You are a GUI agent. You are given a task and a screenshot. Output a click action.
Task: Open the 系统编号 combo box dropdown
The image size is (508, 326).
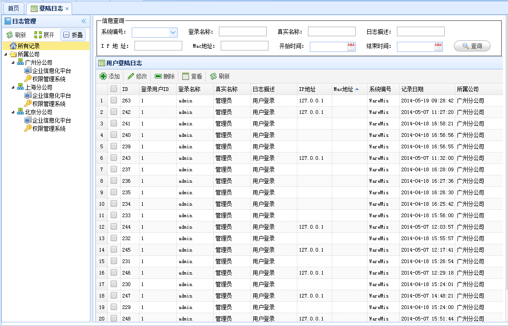173,33
